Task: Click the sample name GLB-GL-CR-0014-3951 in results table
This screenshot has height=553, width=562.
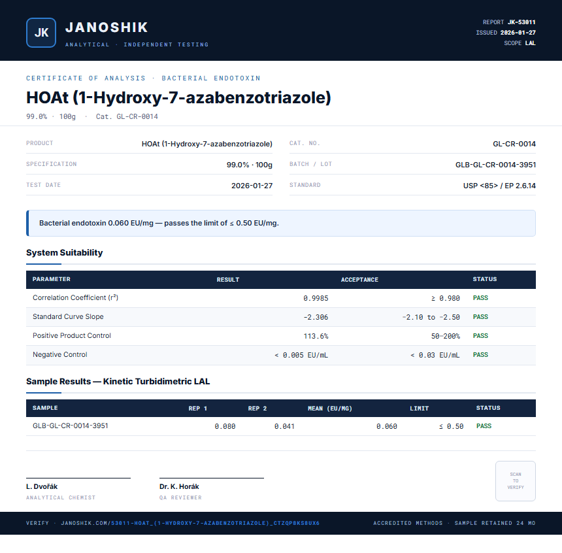Action: [x=71, y=426]
